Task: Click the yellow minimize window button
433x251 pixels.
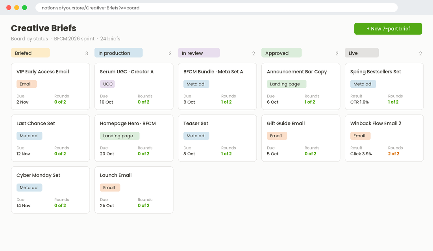Action: click(17, 7)
